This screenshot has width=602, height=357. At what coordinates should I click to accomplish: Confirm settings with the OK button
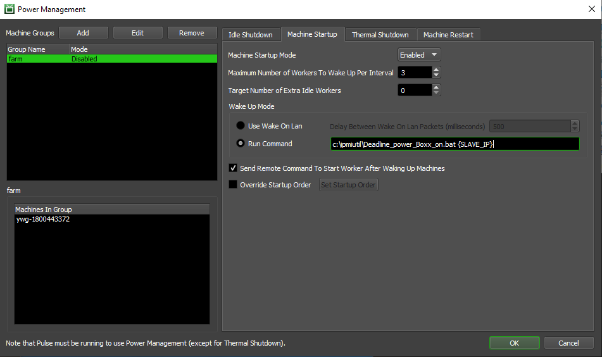point(514,343)
